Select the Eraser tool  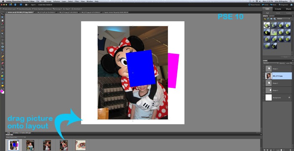[3, 63]
